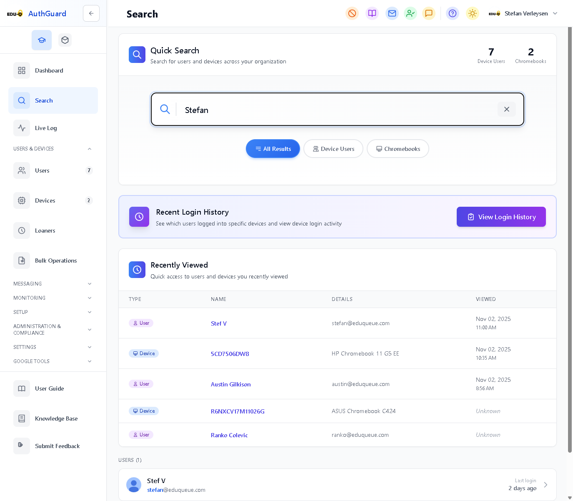
Task: Click the blue mail envelope icon
Action: click(392, 13)
